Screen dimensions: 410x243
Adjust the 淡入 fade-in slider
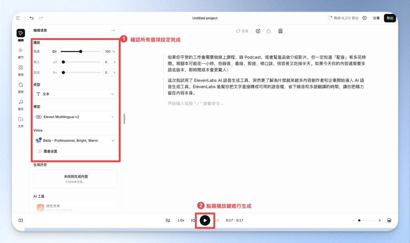pos(80,62)
